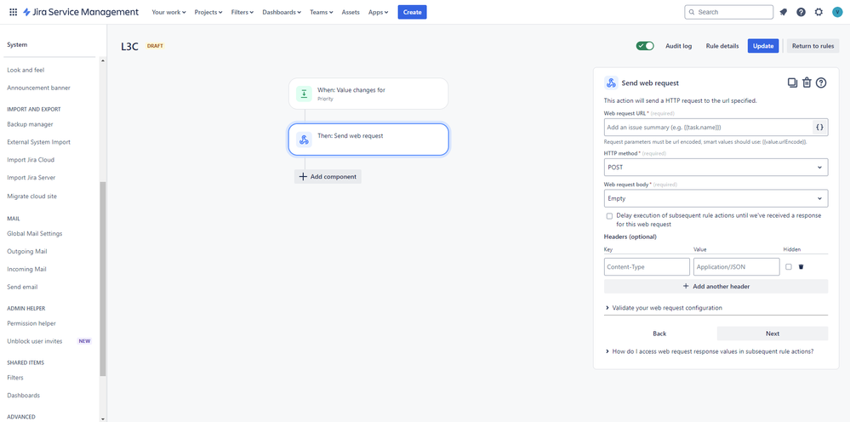Open Send email page

22,287
